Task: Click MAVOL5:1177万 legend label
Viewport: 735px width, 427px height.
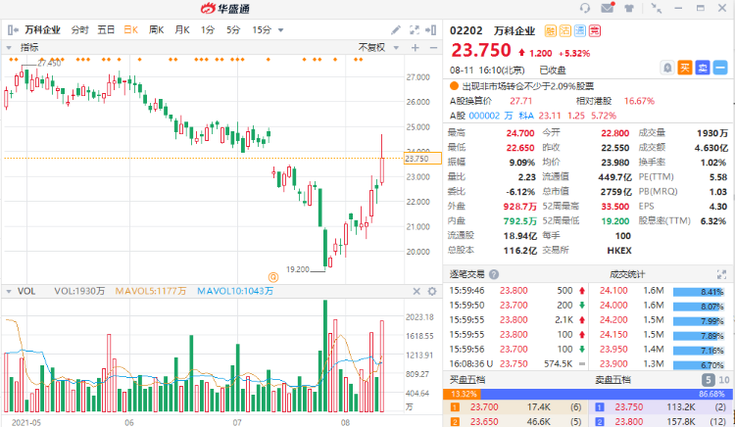Action: pos(151,291)
